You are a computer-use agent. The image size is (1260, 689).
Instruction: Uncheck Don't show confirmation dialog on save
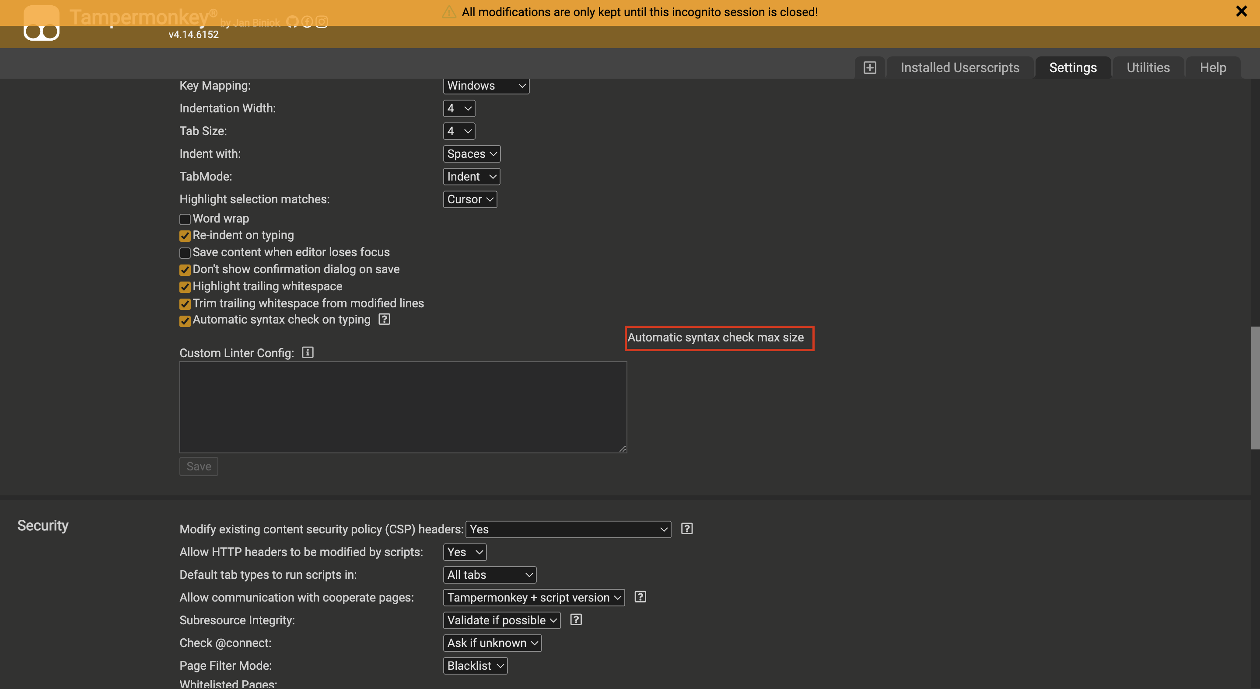[x=185, y=270]
